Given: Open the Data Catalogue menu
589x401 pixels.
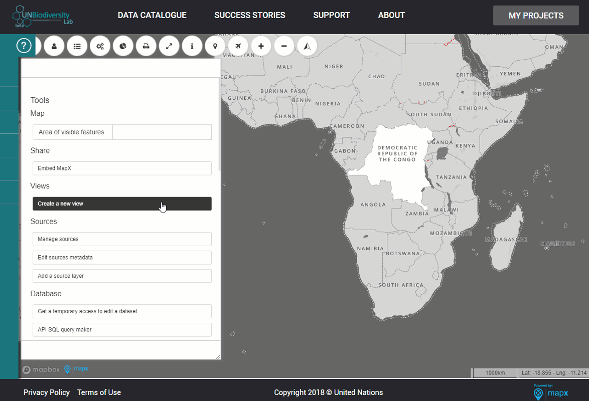Looking at the screenshot, I should tap(152, 16).
